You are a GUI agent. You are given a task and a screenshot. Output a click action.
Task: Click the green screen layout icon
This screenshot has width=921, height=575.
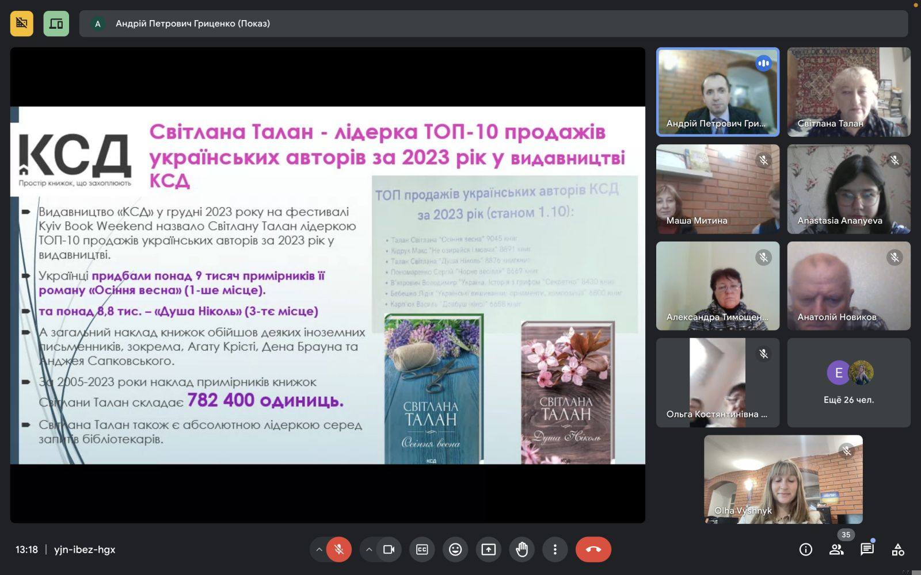pyautogui.click(x=56, y=24)
